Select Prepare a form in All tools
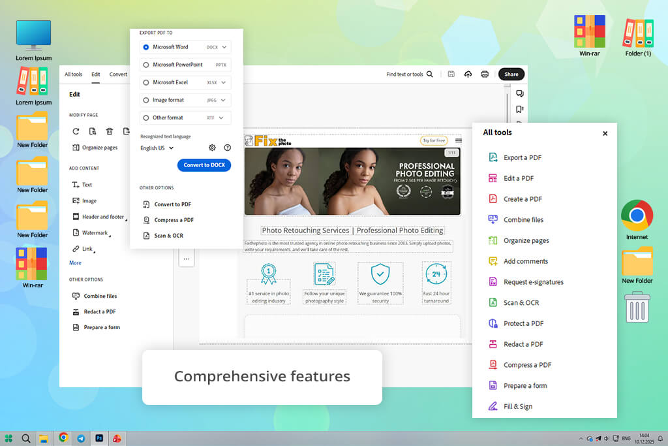This screenshot has width=668, height=446. pos(518,386)
